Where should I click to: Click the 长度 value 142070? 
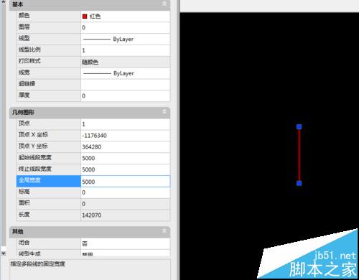(126, 215)
